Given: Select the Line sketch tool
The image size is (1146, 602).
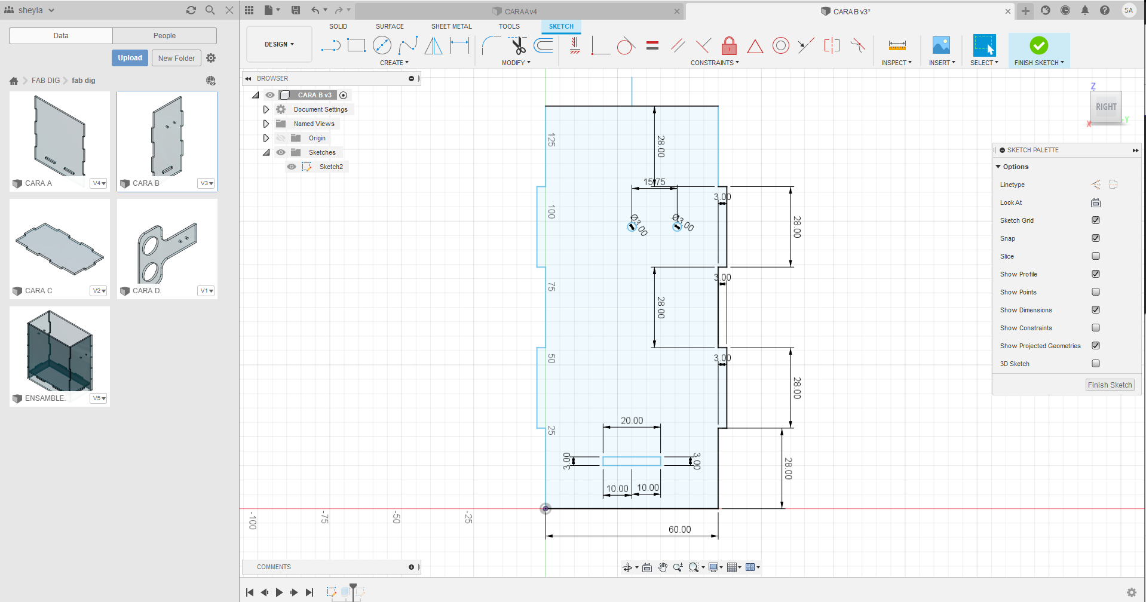Looking at the screenshot, I should coord(330,45).
